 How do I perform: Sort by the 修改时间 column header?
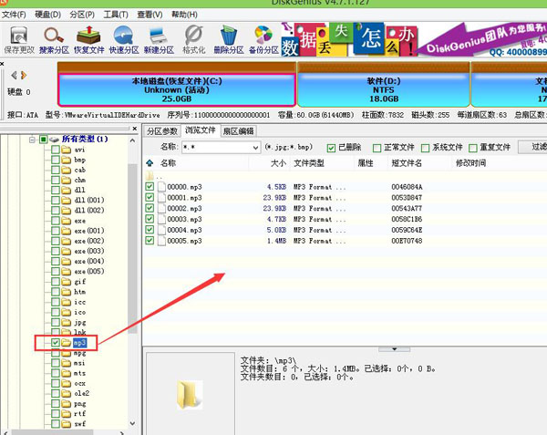click(471, 163)
